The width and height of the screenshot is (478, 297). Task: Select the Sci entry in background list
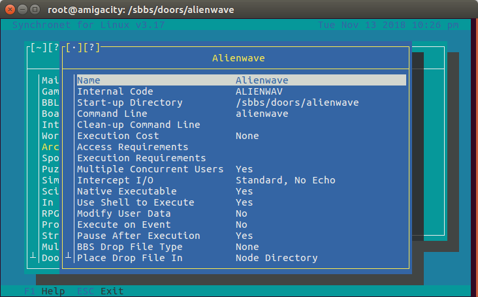tap(50, 191)
